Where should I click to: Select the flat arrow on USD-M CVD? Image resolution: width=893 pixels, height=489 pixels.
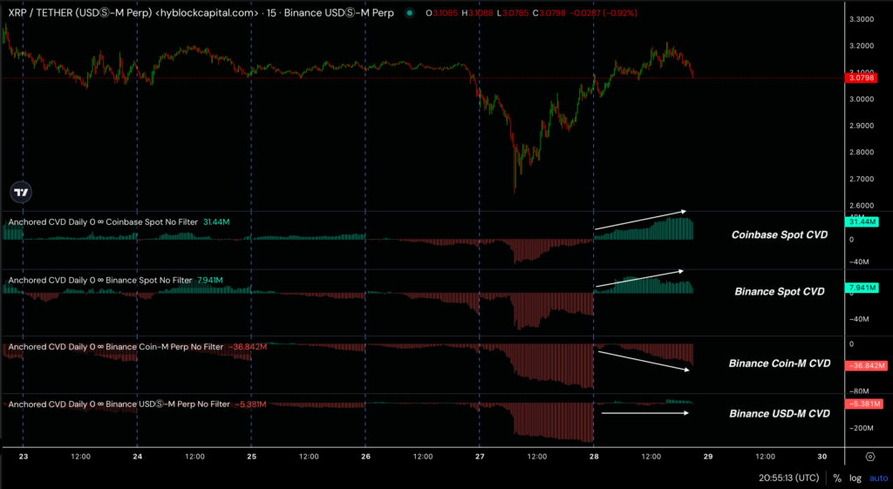[x=645, y=412]
